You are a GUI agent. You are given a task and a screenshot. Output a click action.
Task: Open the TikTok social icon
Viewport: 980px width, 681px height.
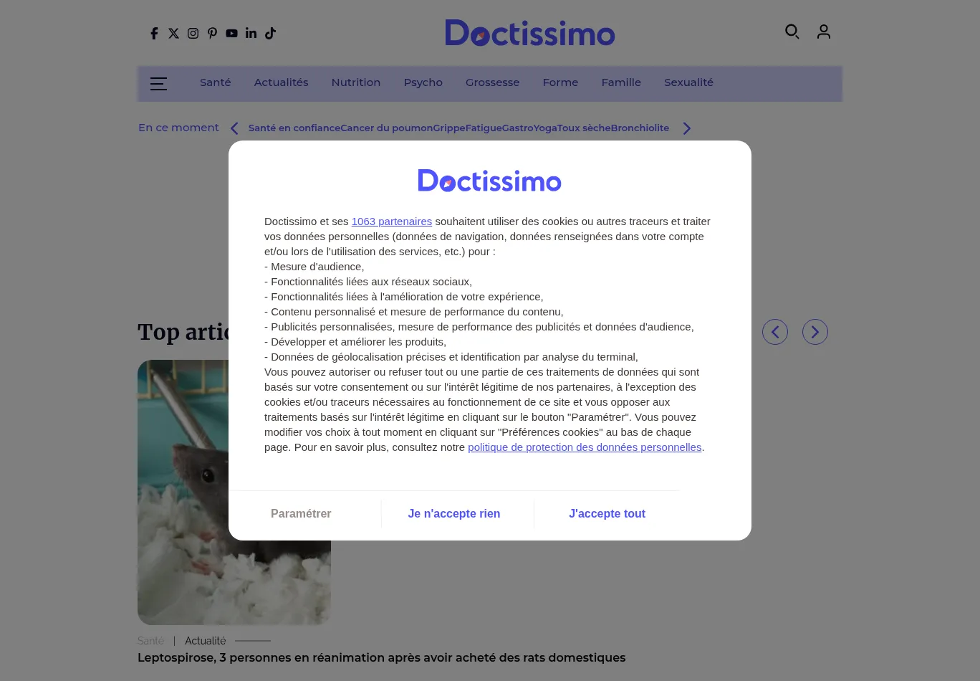click(270, 34)
